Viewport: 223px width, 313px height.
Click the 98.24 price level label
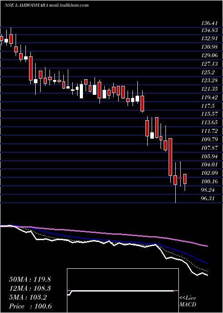coord(207,190)
